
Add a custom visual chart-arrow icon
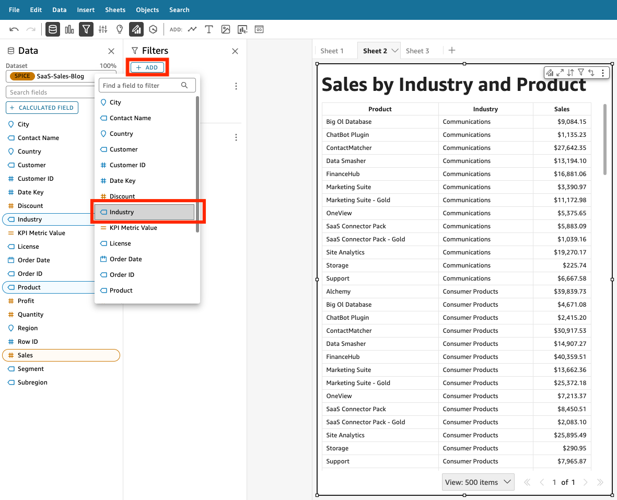tap(242, 29)
